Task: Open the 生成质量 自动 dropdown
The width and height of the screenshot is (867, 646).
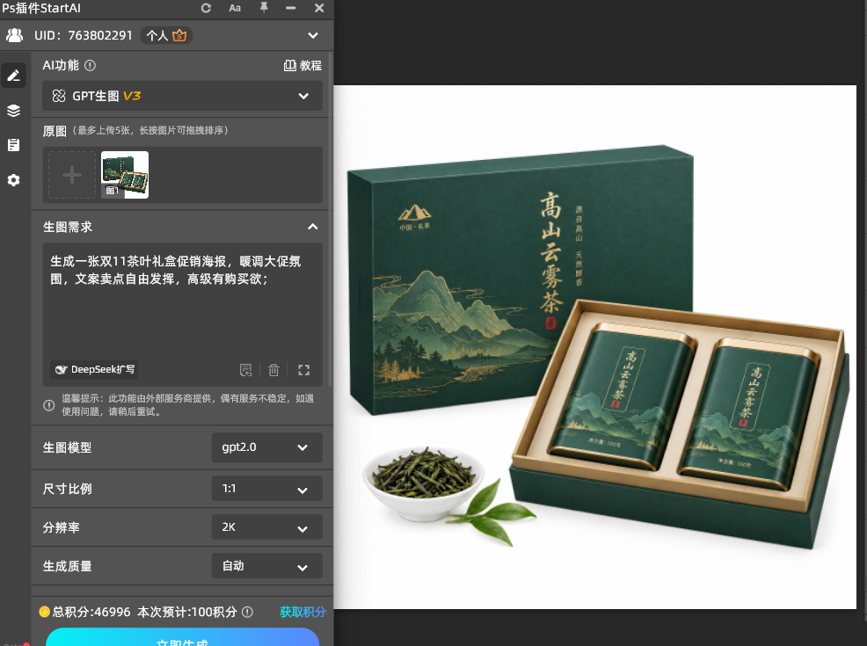Action: point(267,566)
